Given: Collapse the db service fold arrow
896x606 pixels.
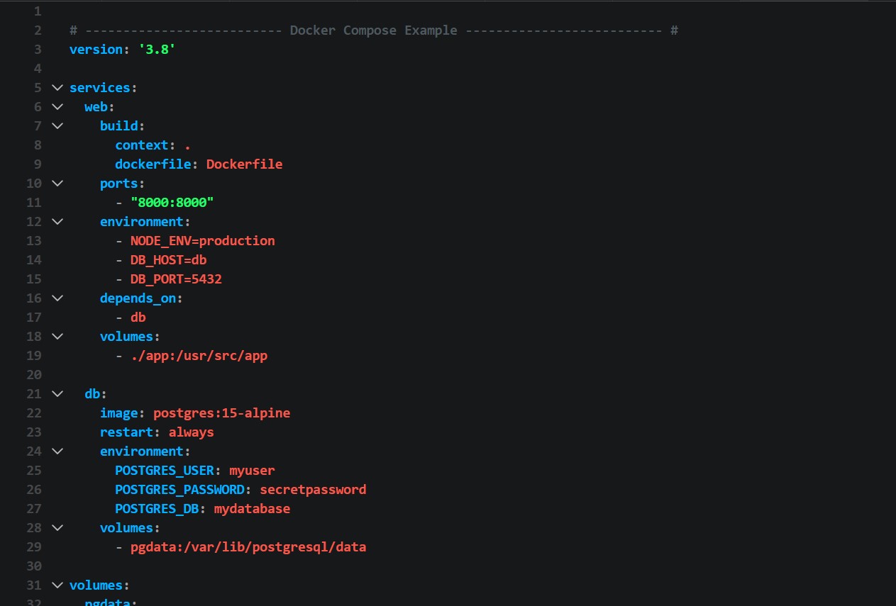Looking at the screenshot, I should (x=57, y=394).
